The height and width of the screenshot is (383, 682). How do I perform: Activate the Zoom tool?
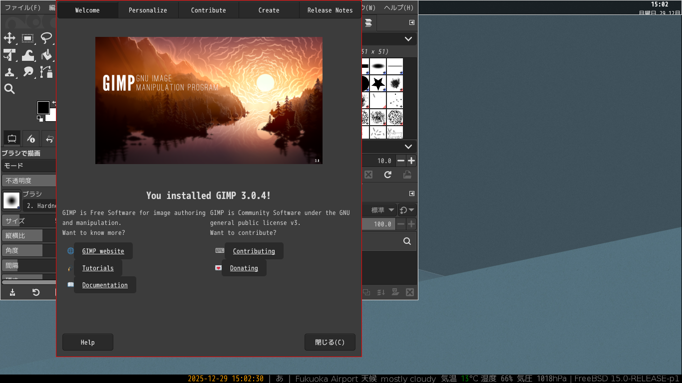click(10, 89)
